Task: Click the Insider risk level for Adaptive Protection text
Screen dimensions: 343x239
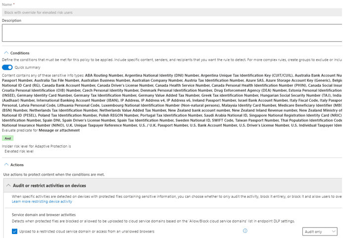Action: coord(36,146)
